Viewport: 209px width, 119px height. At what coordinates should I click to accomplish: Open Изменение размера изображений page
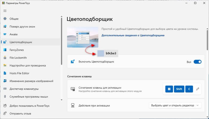coord(31,81)
